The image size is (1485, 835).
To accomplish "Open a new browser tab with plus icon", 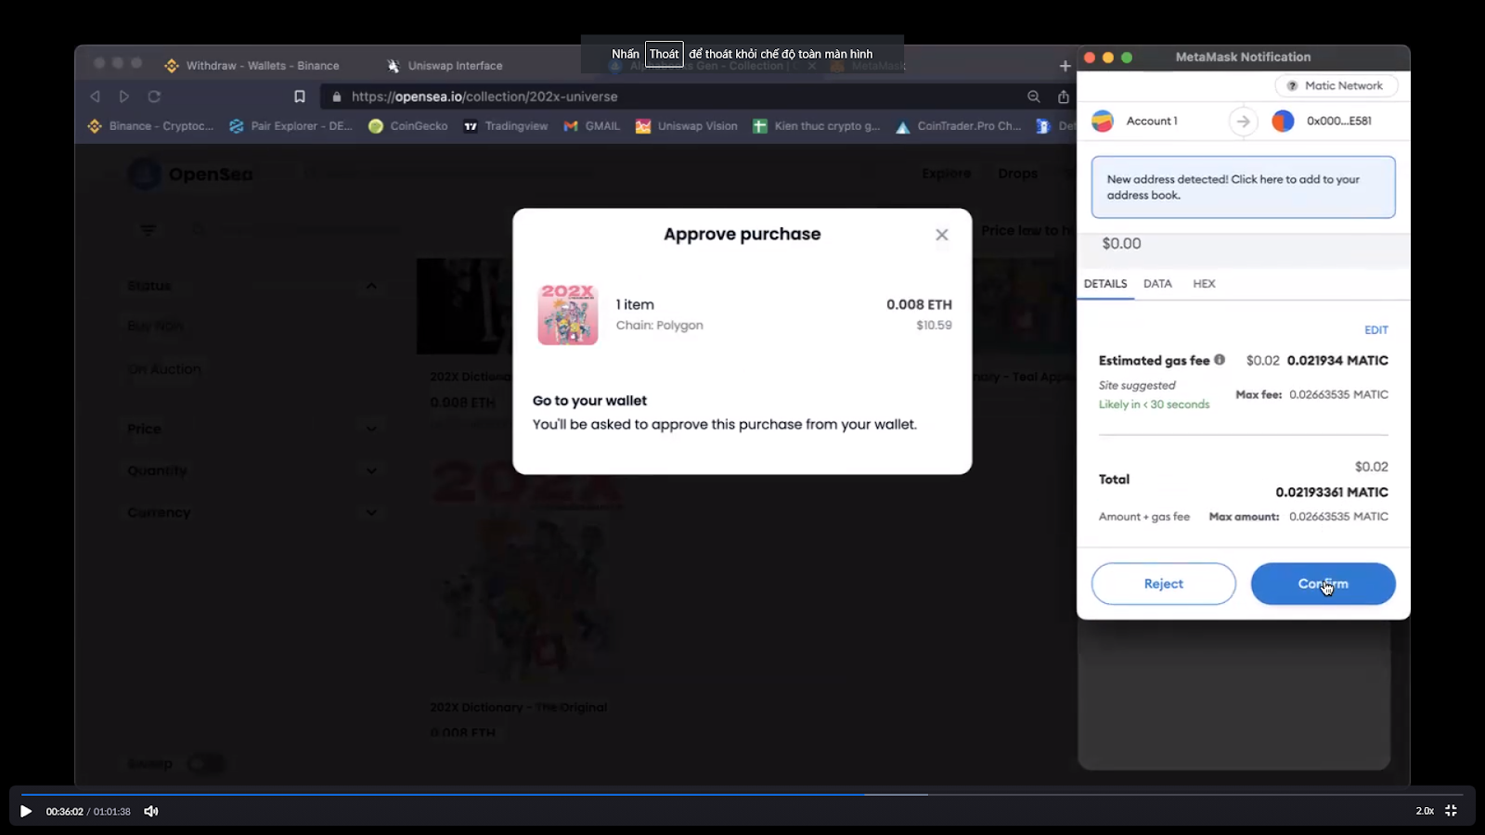I will 1065,66.
